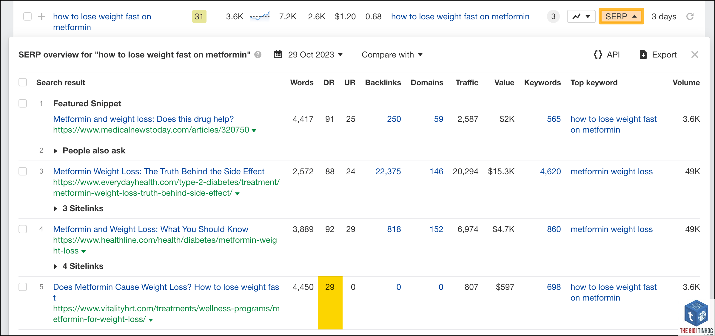Screen dimensions: 715x336
Task: Open the medicalnewstoday.com article URL
Action: point(151,130)
